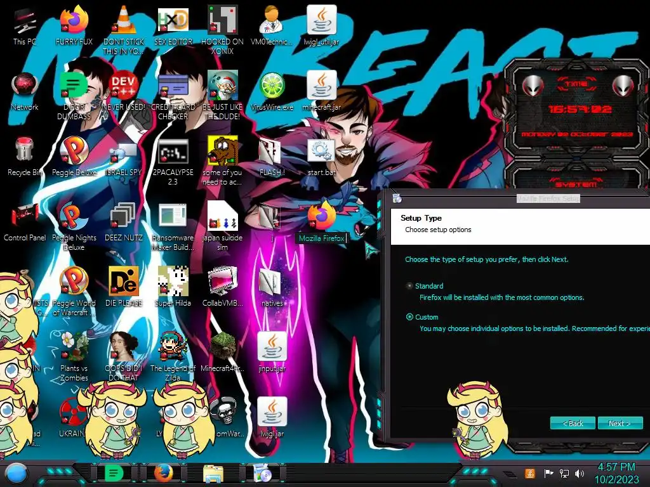Select the start.bat gear icon
650x487 pixels.
point(321,152)
